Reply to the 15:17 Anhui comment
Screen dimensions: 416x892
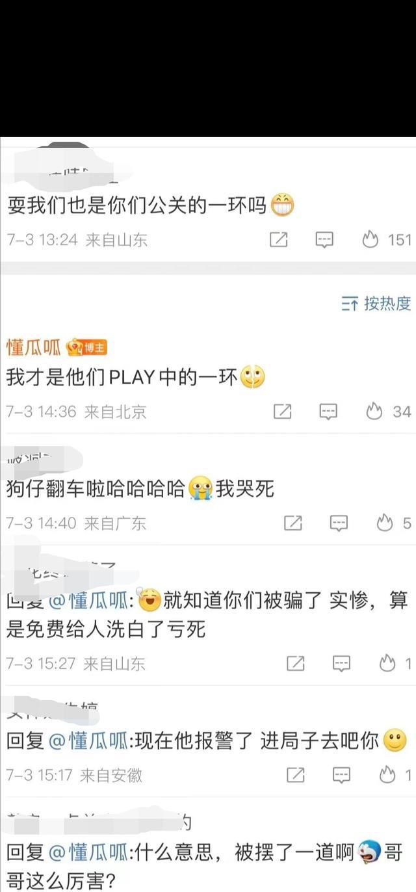coord(342,775)
